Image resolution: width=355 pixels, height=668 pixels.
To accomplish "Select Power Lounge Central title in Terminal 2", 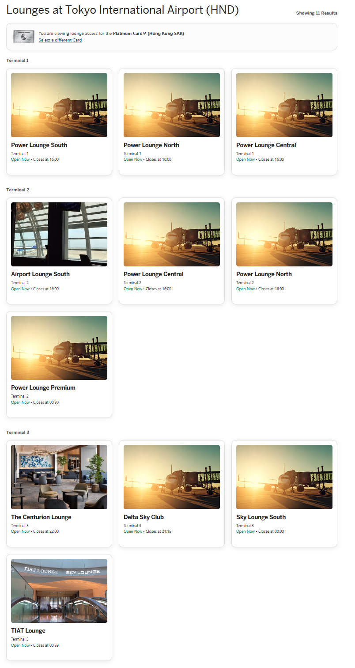I will 154,274.
